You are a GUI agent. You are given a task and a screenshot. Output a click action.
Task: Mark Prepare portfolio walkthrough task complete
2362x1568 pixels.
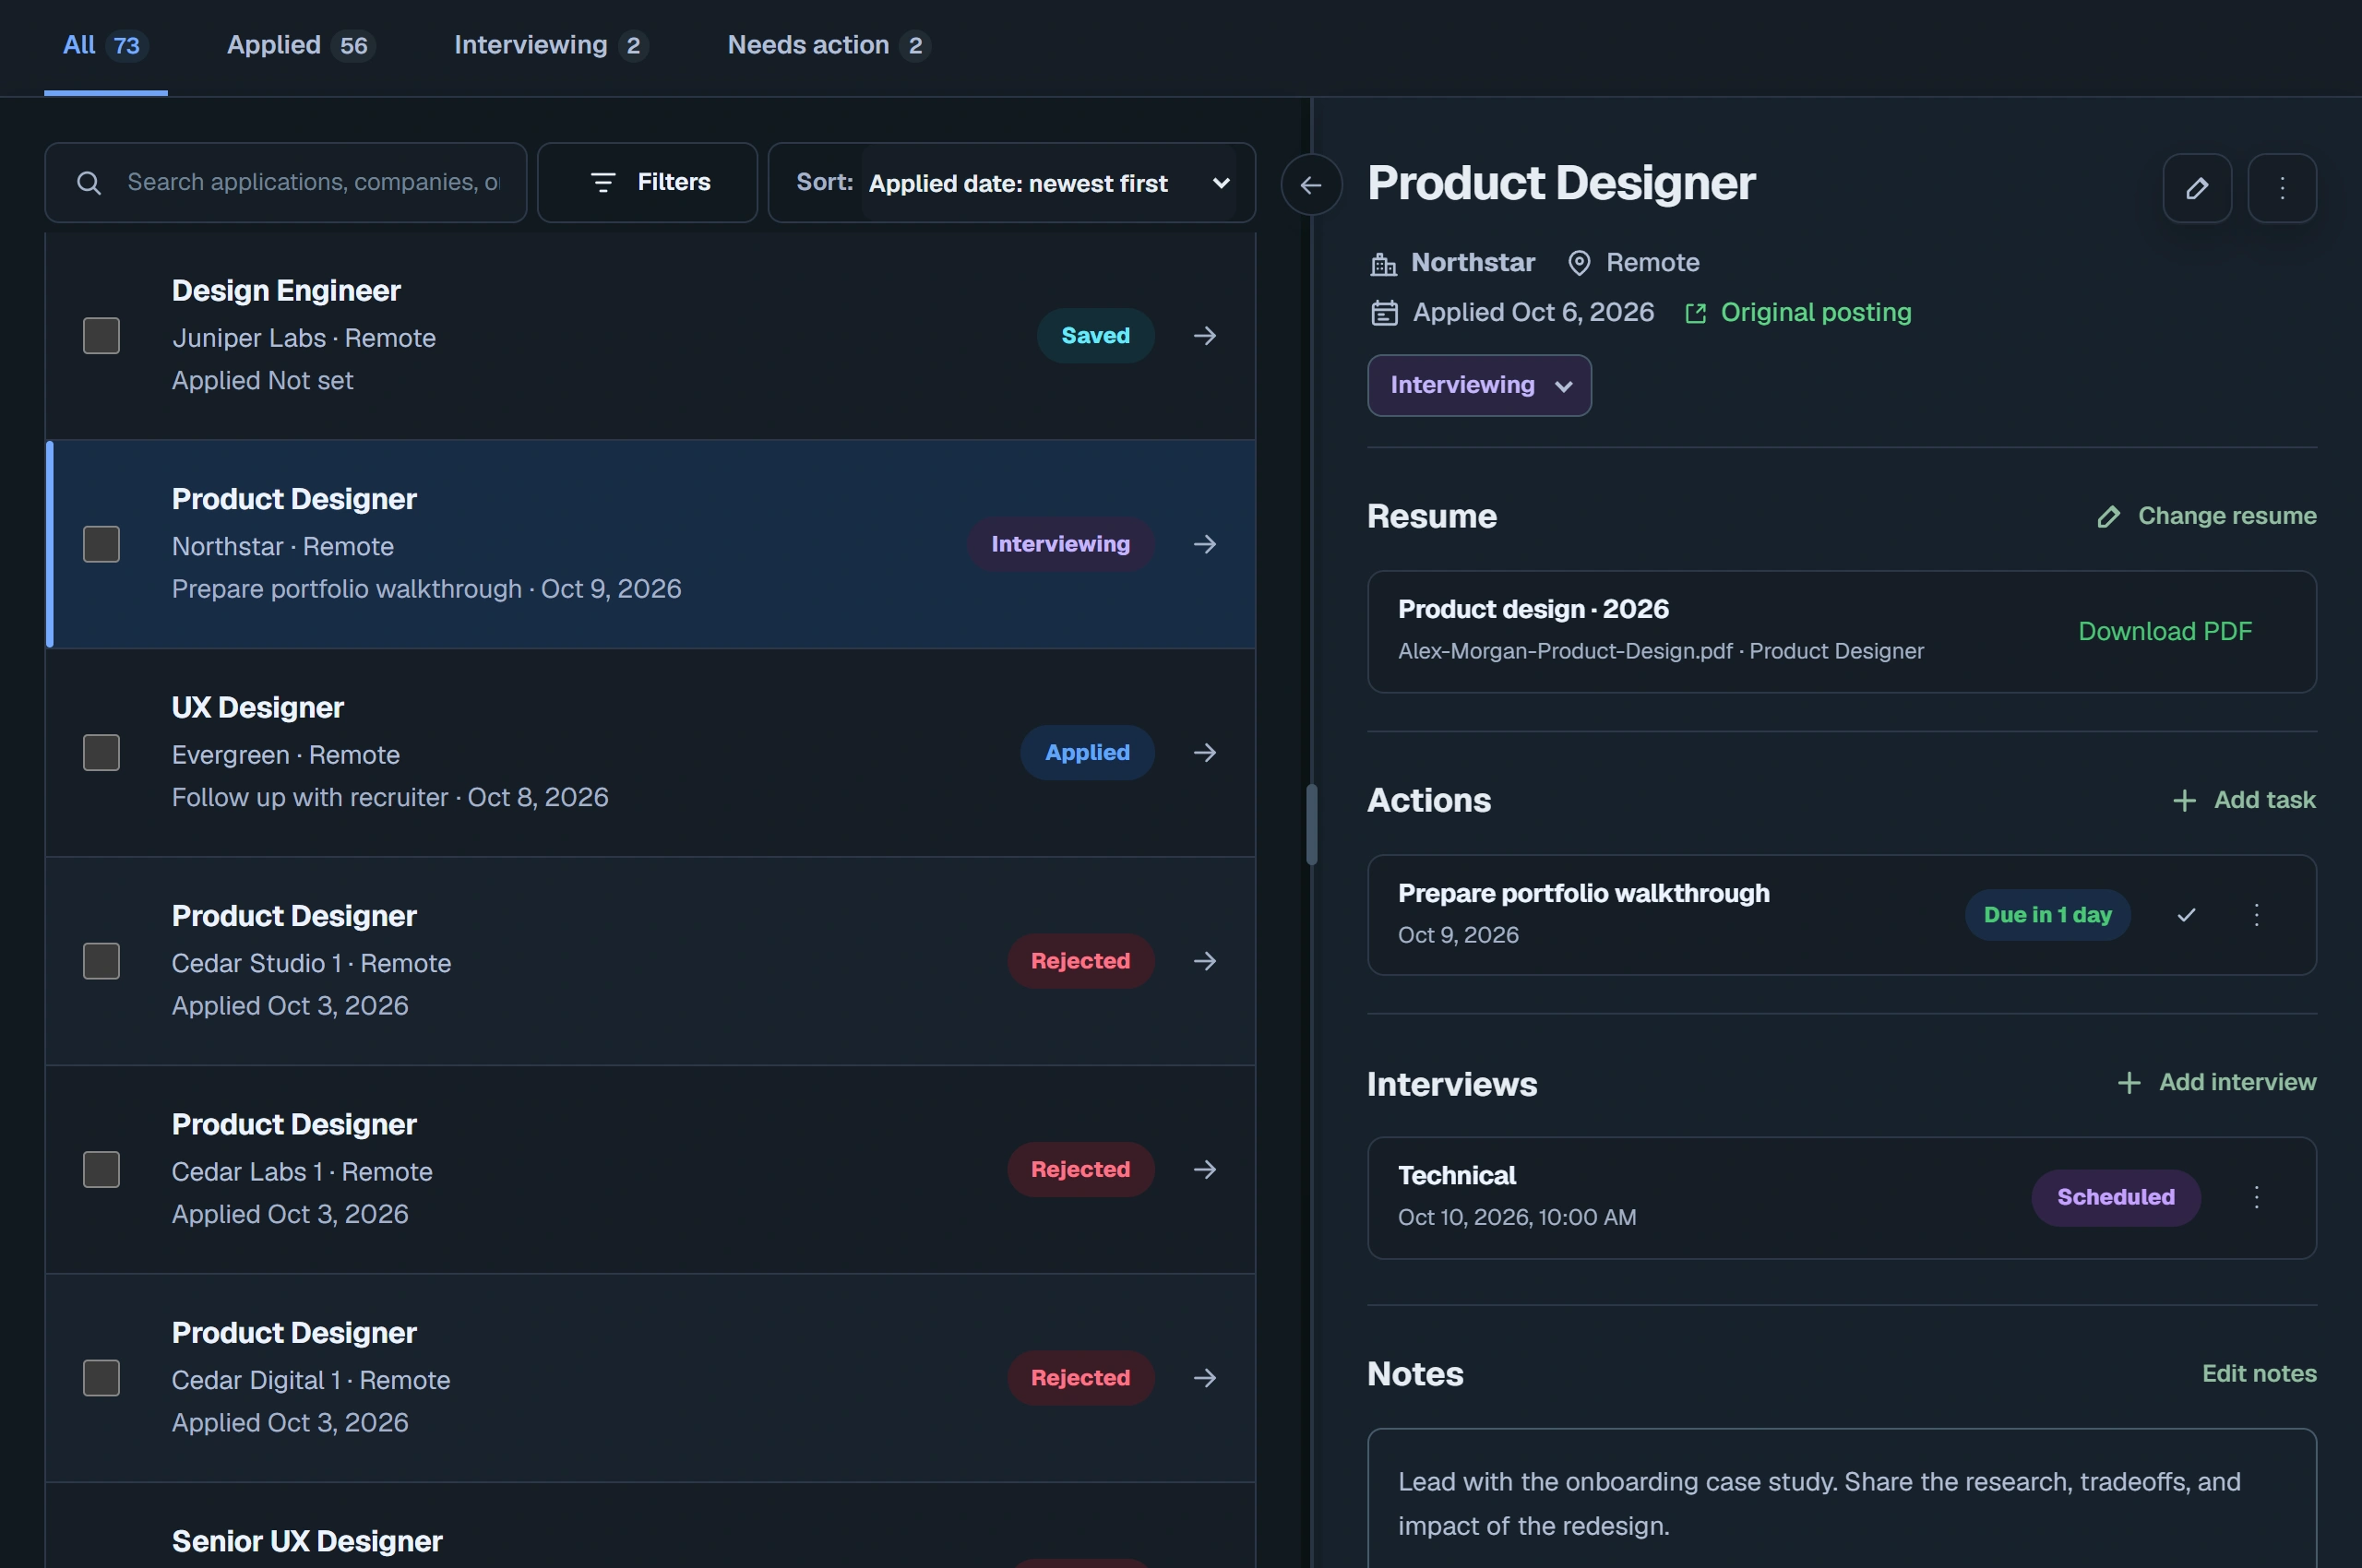[2186, 915]
